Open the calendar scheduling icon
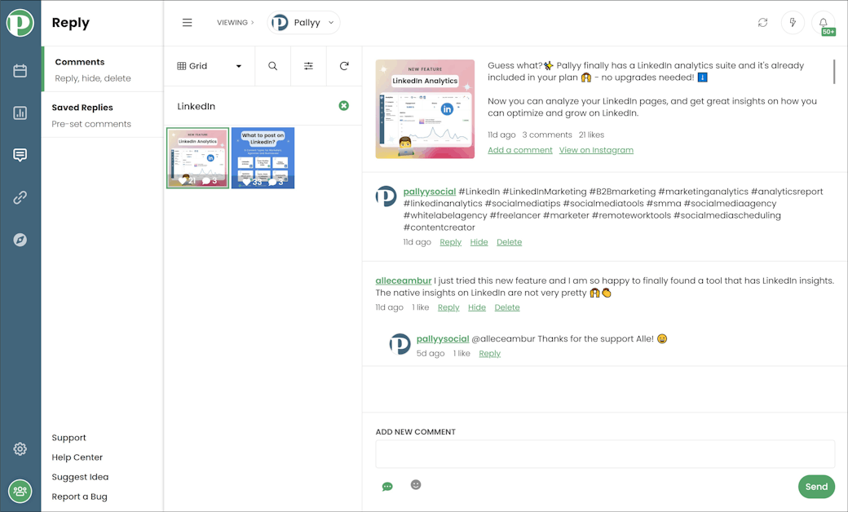Viewport: 848px width, 512px height. [x=20, y=71]
